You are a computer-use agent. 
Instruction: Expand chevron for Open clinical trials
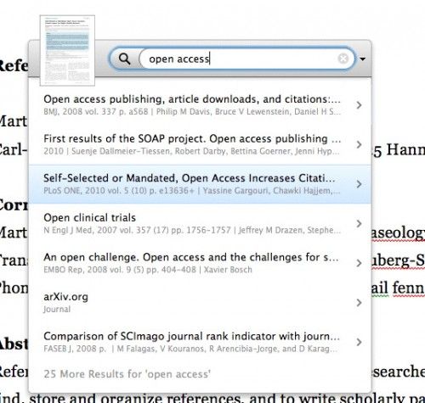[359, 224]
